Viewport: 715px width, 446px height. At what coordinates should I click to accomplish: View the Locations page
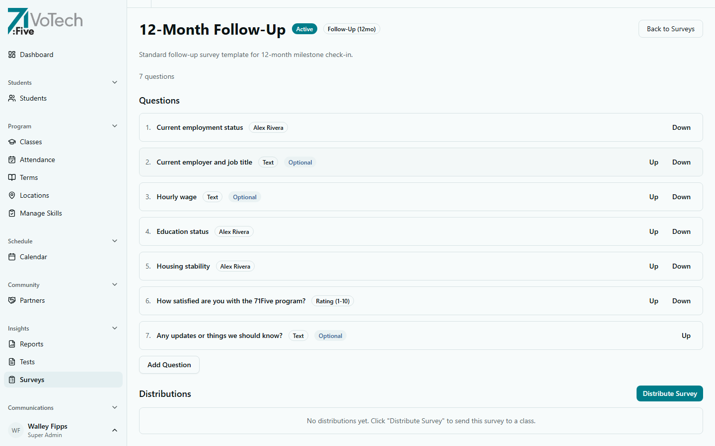tap(35, 195)
